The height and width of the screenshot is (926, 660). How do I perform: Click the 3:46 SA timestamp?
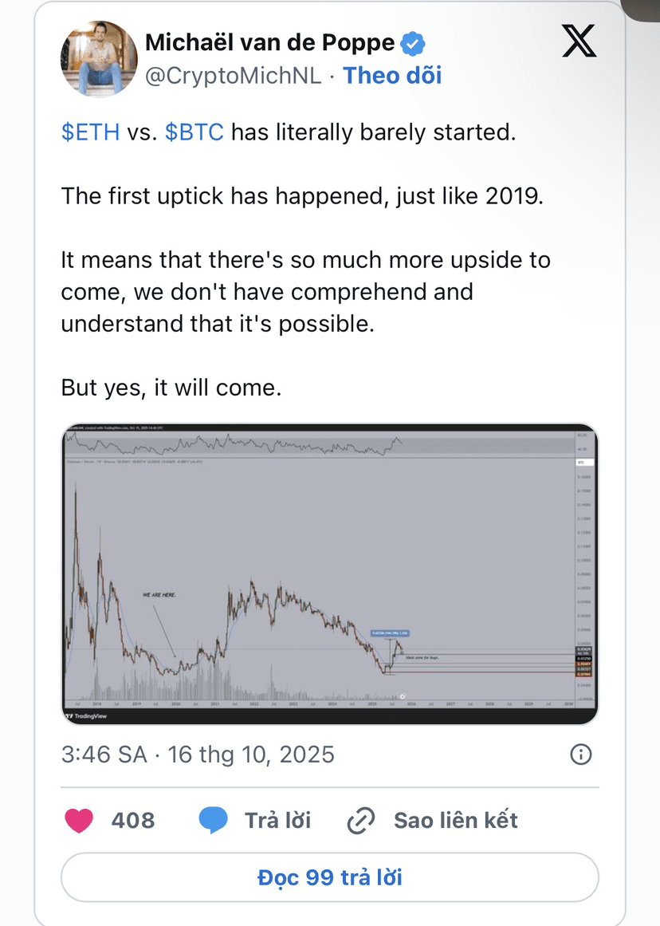(104, 755)
